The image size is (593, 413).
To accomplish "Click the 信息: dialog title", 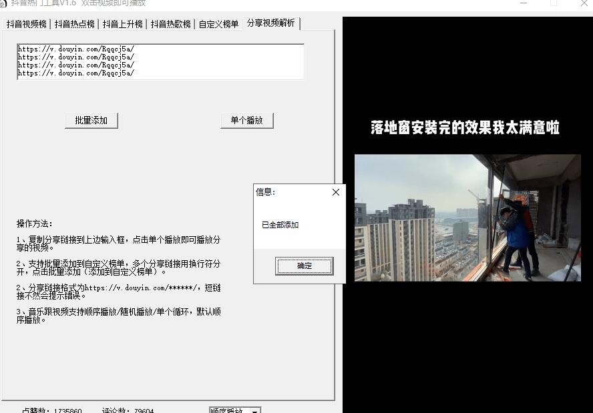I will click(266, 192).
